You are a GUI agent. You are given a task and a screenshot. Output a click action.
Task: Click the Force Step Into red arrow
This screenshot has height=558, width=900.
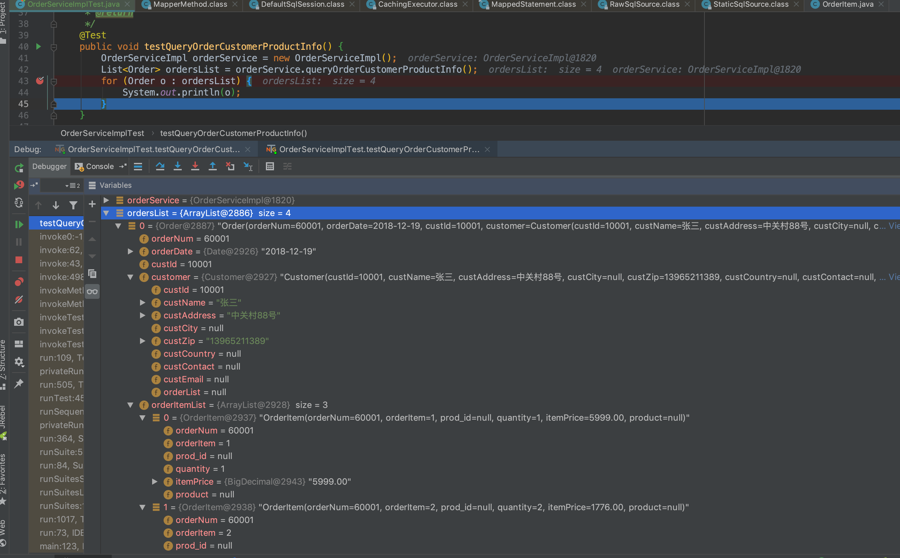195,167
